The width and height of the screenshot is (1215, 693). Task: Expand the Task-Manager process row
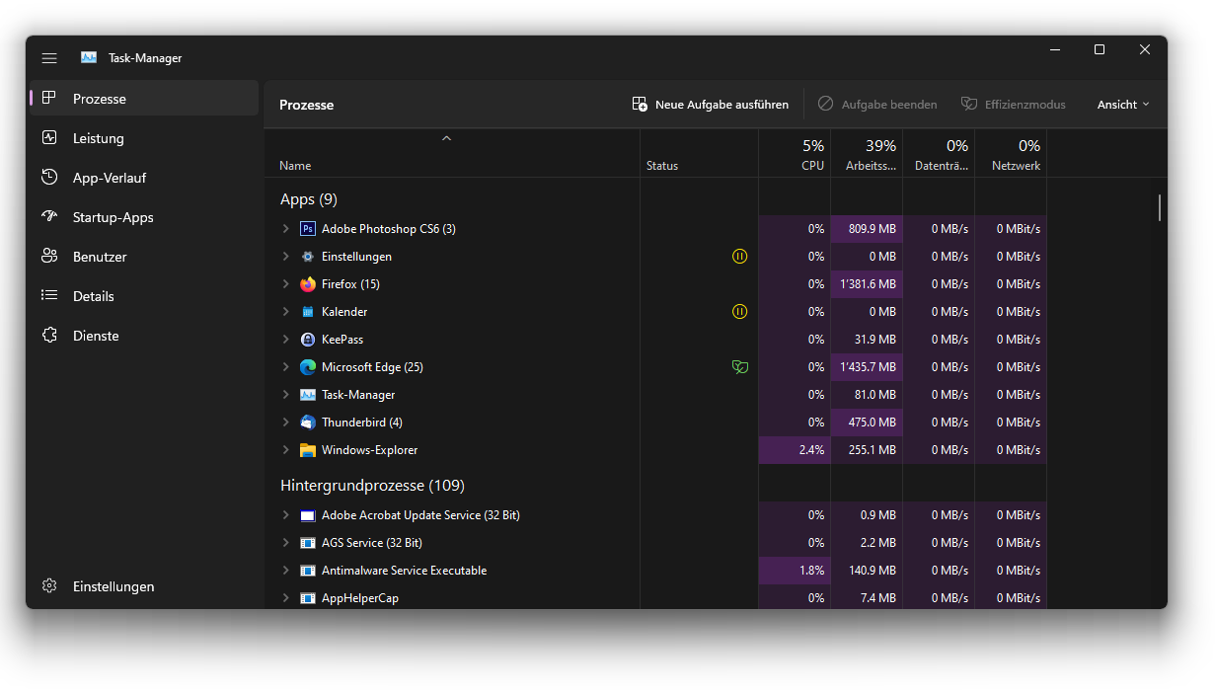point(286,395)
